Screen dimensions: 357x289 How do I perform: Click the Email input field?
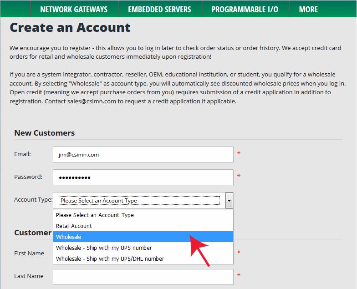point(143,155)
